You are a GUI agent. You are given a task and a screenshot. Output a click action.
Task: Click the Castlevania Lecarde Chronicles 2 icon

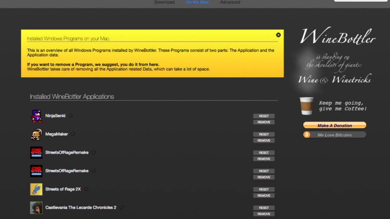[x=36, y=208]
